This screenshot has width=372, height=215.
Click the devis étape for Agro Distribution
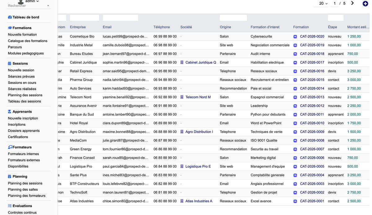[332, 132]
